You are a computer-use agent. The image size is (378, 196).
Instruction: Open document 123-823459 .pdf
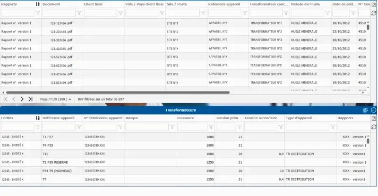[x=61, y=82]
